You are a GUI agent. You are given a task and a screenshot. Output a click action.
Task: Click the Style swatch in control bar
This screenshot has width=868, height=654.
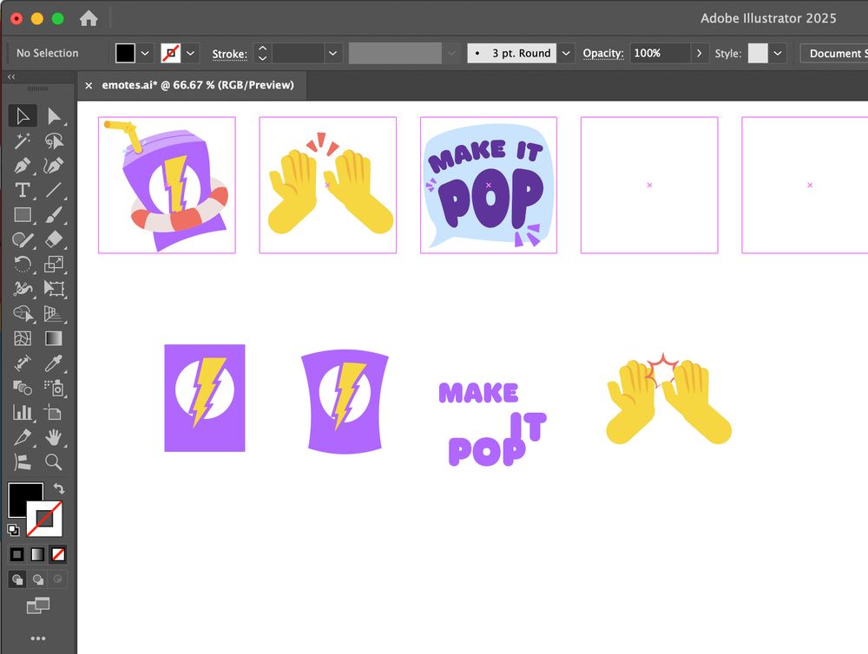tap(758, 54)
